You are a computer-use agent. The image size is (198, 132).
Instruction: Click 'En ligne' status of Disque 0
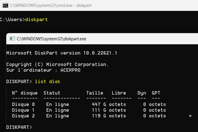[57, 105]
